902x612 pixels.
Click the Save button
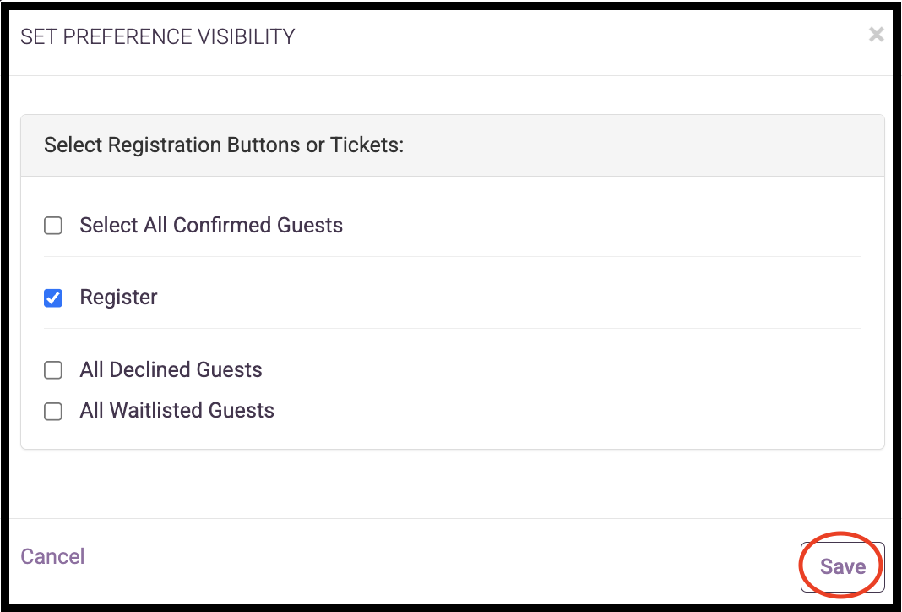click(x=842, y=566)
